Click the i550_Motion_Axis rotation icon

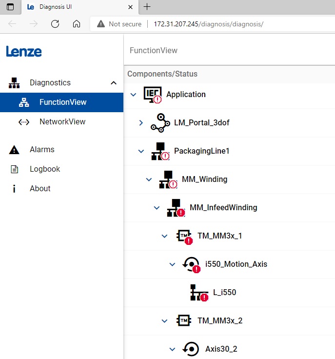pyautogui.click(x=191, y=264)
